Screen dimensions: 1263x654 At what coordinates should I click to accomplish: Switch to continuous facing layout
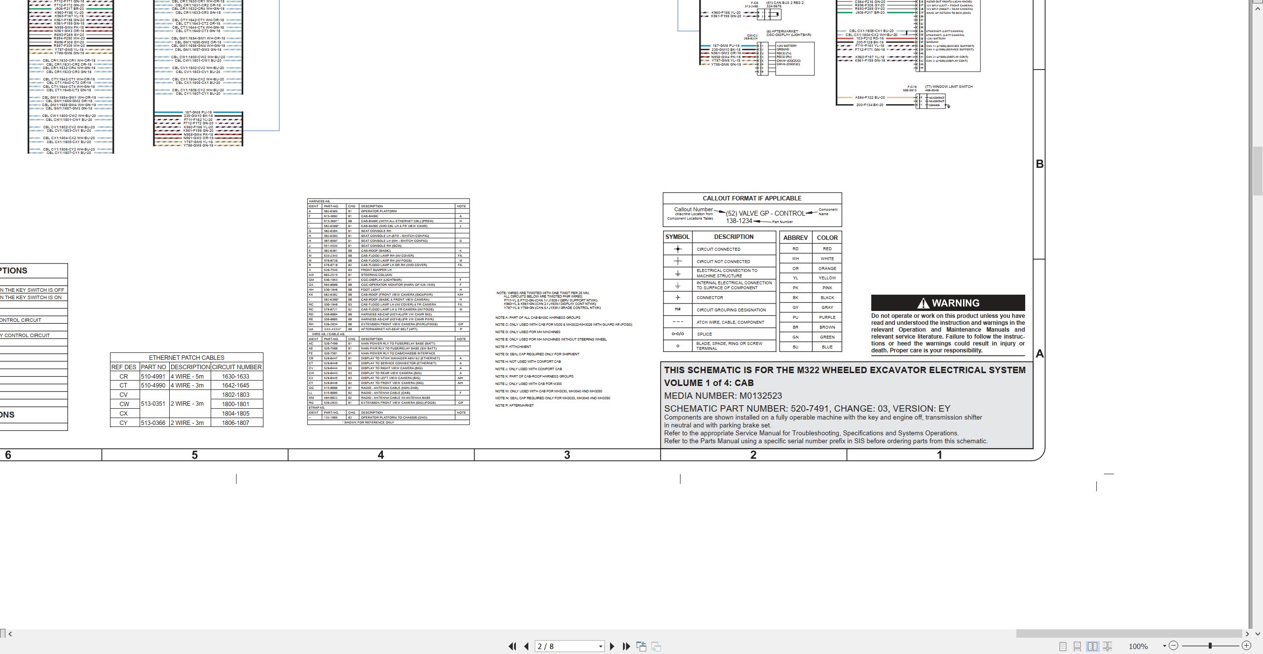(x=1107, y=646)
